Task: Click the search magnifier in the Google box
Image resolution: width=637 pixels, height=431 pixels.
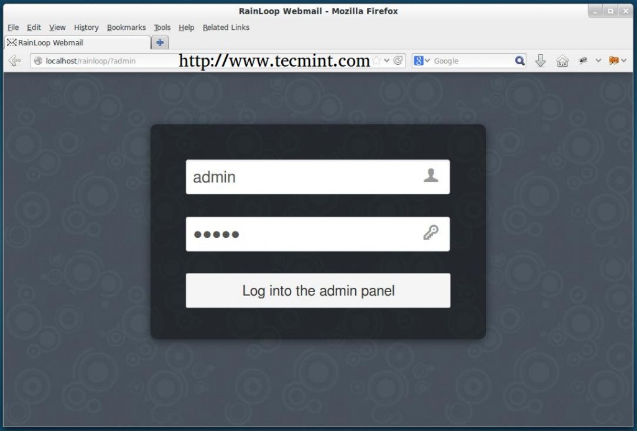Action: [520, 60]
